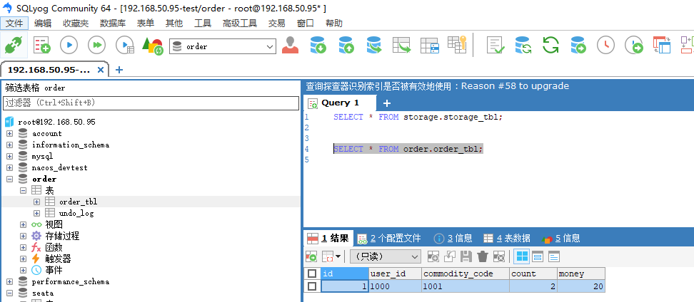Screen dimensions: 694x302
Task: Open the table icon with blue cells
Action: click(x=429, y=45)
